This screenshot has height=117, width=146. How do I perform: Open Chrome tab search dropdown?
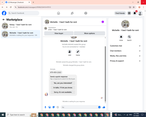[2, 2]
